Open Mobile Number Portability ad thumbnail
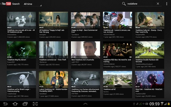 53,79
